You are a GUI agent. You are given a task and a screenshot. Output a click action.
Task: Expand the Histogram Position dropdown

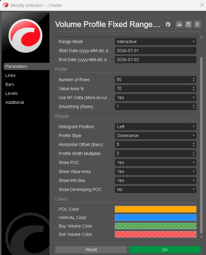click(x=156, y=126)
